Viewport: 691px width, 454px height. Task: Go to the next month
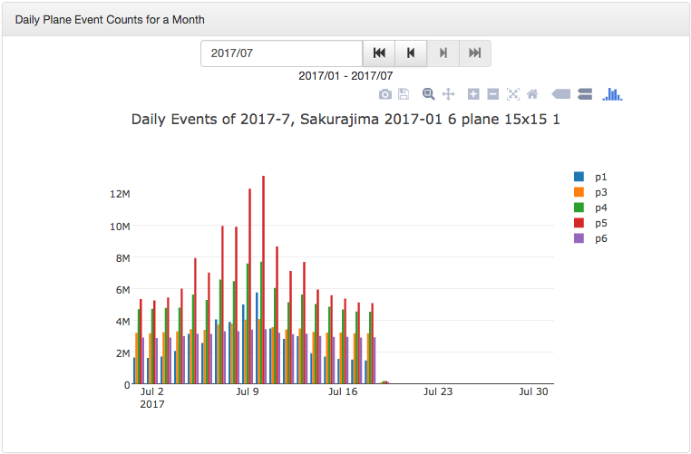tap(443, 53)
